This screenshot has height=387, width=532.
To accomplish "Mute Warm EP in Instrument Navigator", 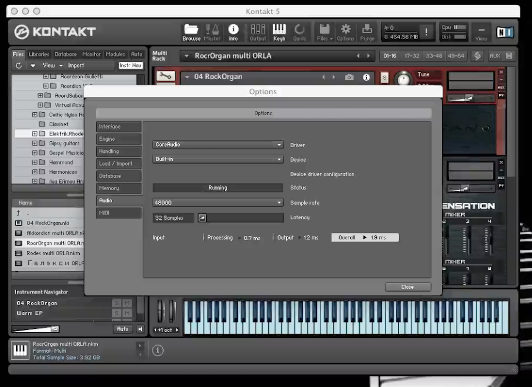I will point(127,313).
